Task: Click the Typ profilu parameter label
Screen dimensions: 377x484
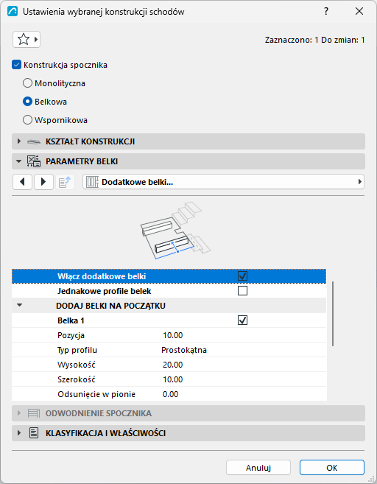Action: pos(77,351)
